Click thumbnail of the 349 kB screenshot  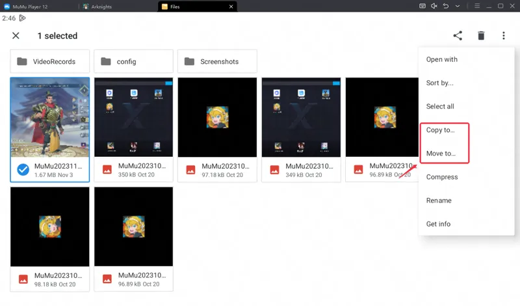301,117
